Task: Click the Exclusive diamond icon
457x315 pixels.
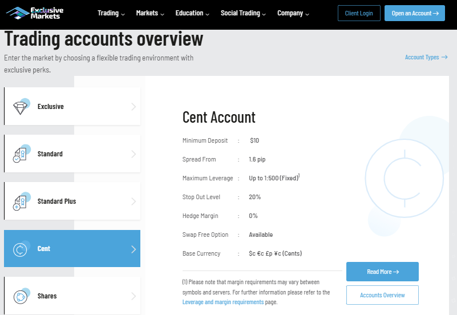Action: pyautogui.click(x=21, y=107)
